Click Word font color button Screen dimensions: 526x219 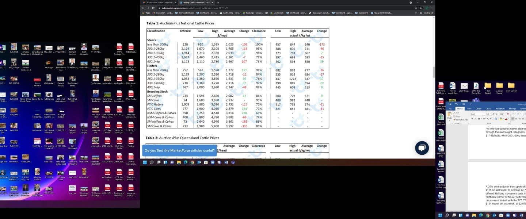coord(506,119)
